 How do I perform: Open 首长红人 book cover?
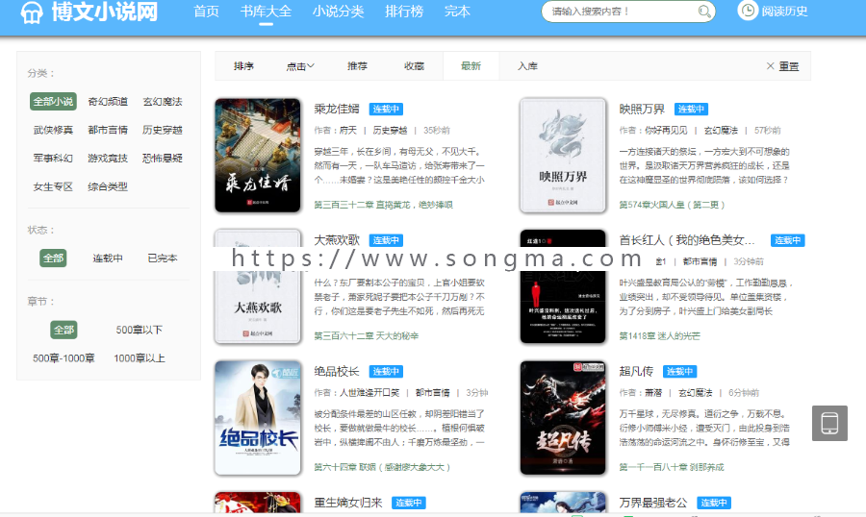coord(563,286)
